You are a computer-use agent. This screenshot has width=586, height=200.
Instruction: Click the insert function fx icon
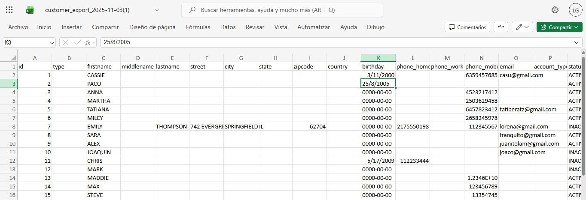[88, 42]
